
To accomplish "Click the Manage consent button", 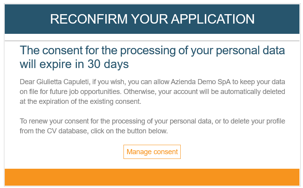I will coord(152,152).
